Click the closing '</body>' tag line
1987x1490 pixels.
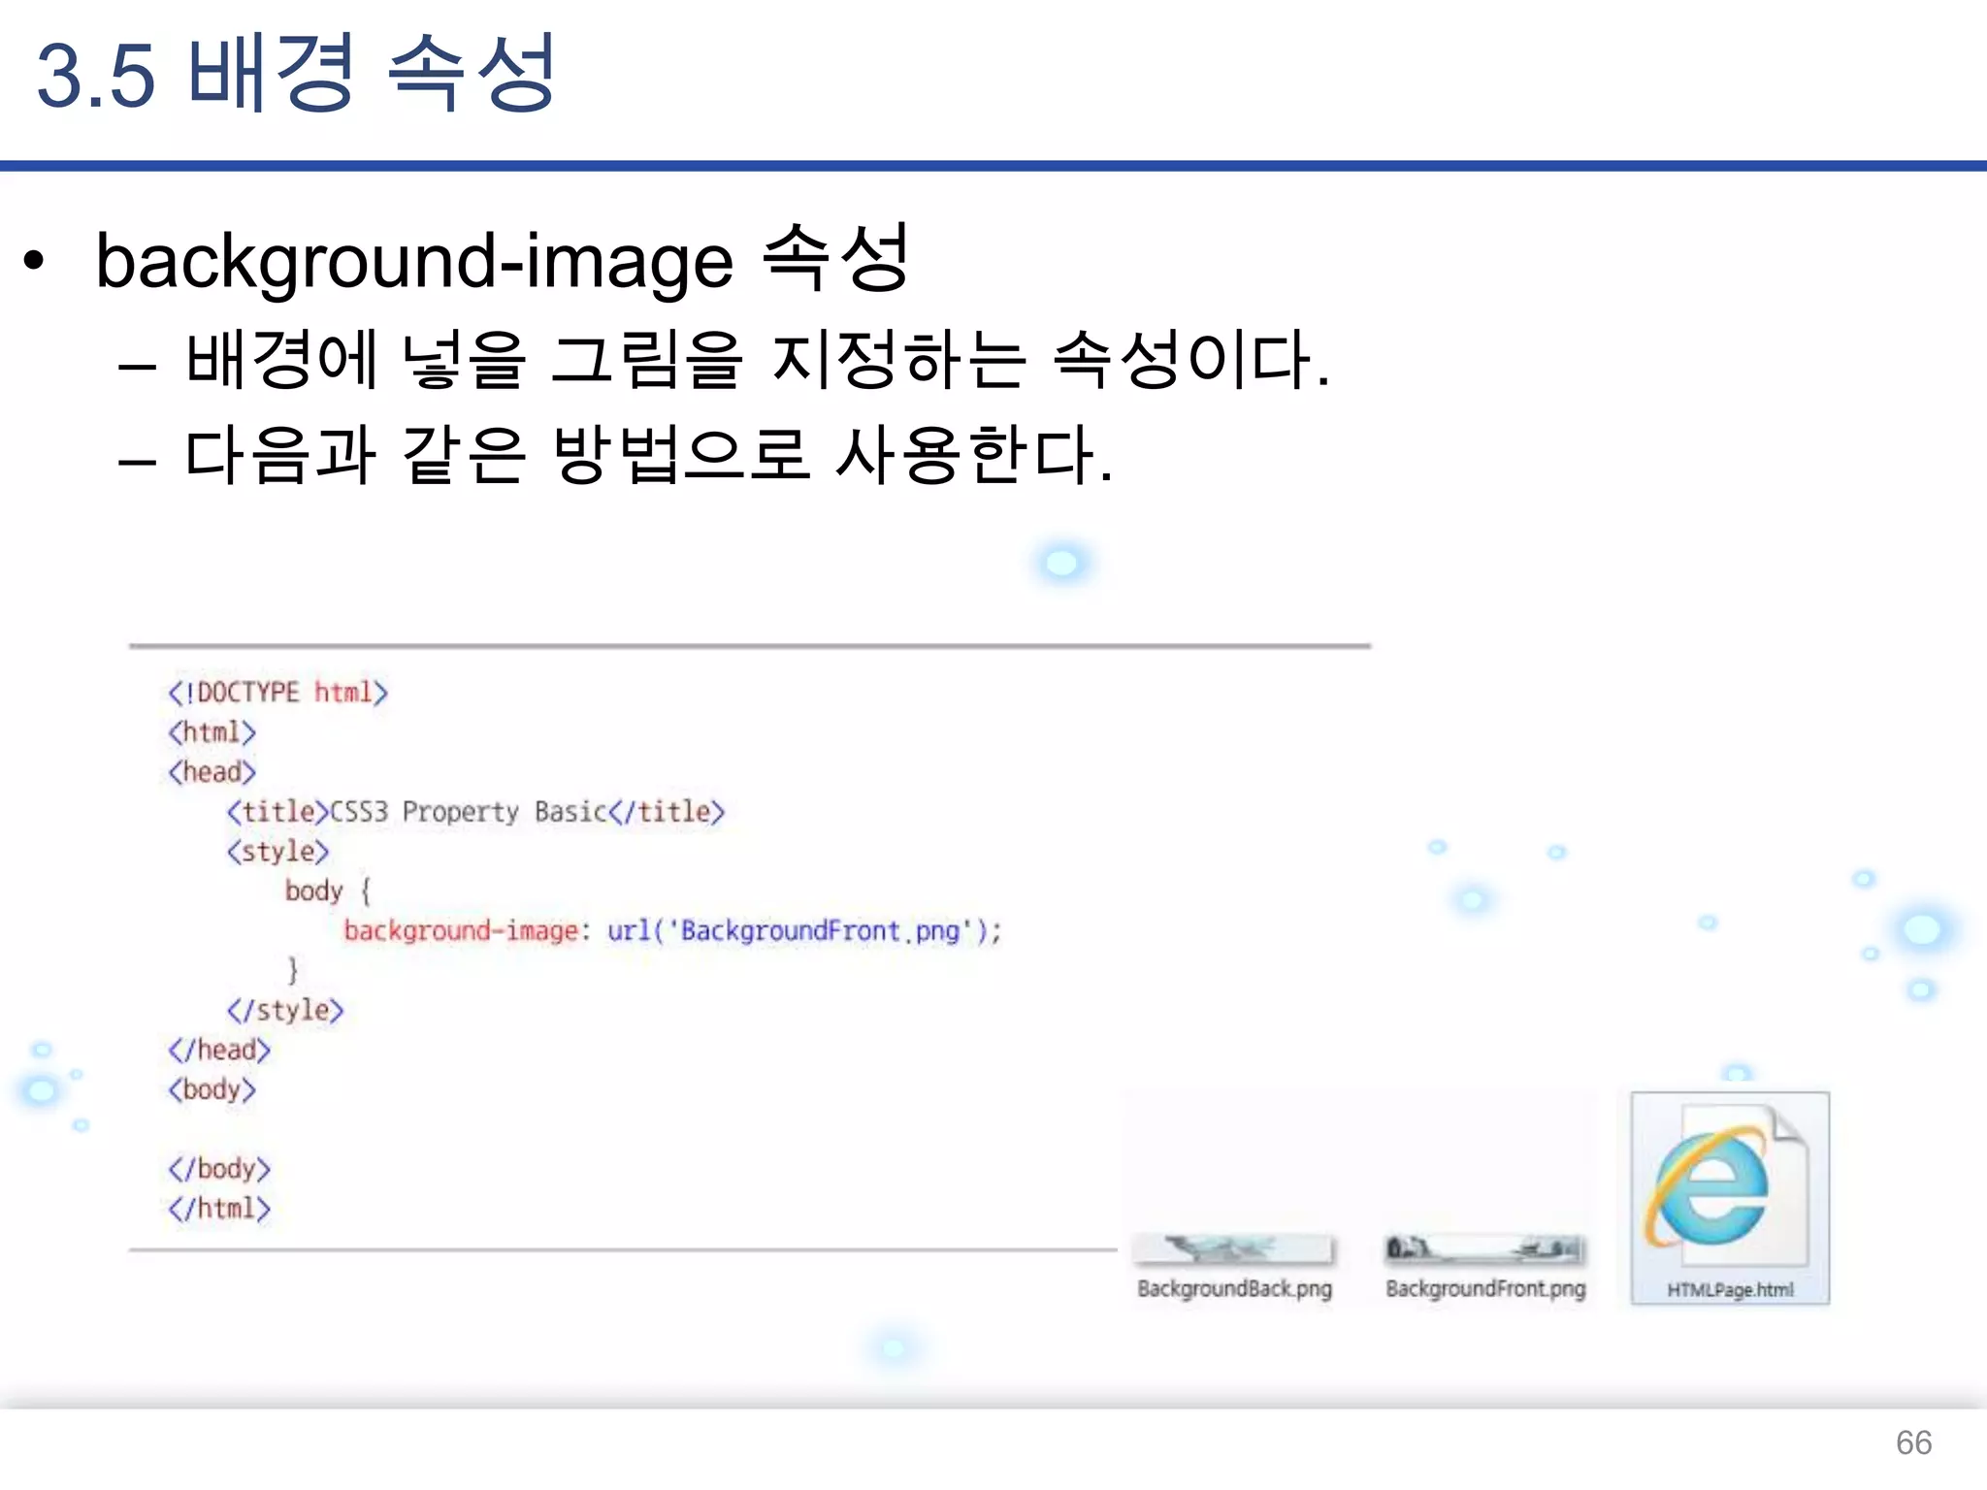click(219, 1169)
